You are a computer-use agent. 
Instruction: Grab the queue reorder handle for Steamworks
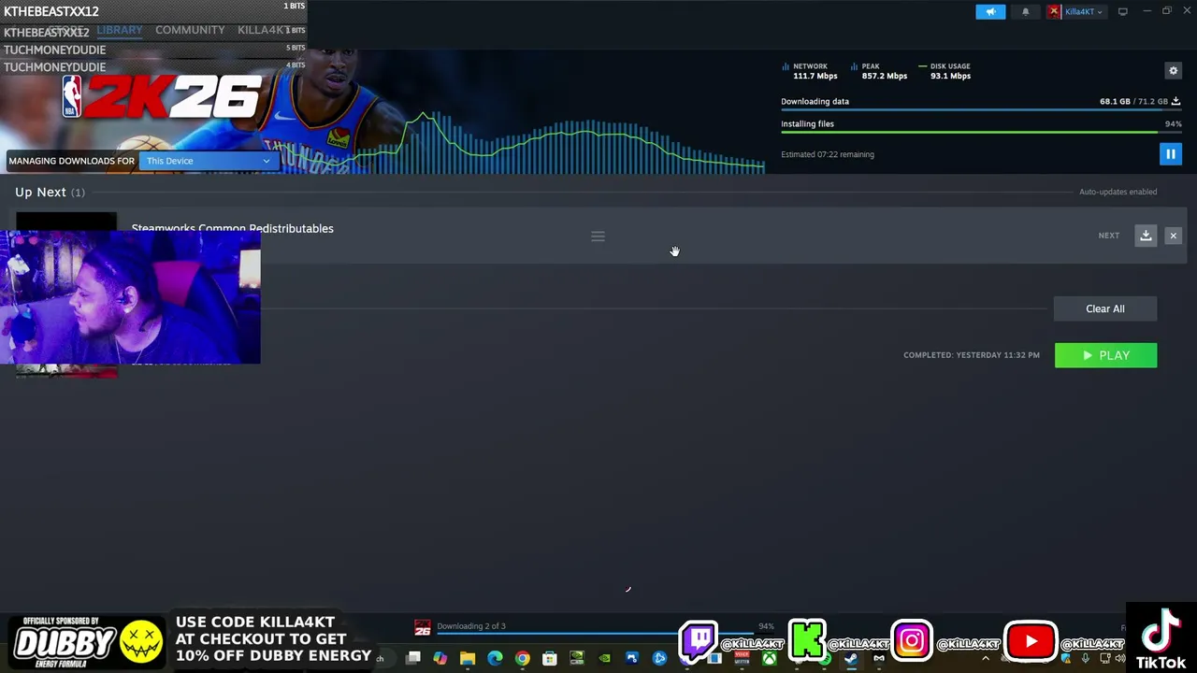[x=598, y=236]
